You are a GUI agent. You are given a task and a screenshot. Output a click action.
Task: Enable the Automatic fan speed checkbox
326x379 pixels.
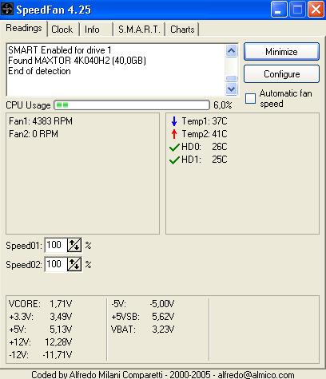pyautogui.click(x=250, y=98)
